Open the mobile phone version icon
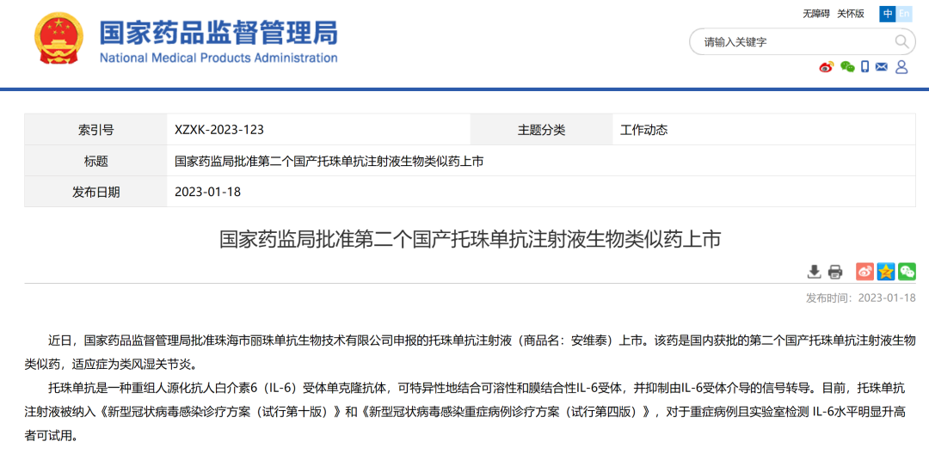 point(865,67)
